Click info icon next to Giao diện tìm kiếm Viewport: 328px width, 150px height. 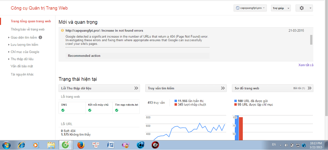point(40,38)
